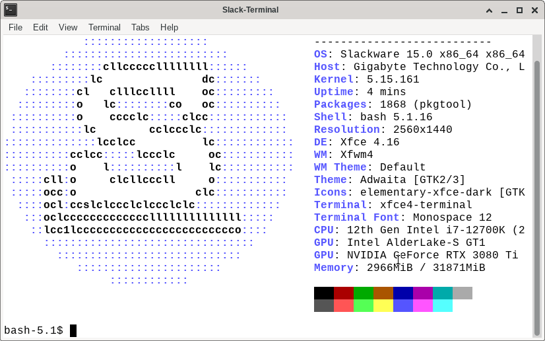Screen dimensions: 545x341
Task: Click the brown-orange color block
Action: pyautogui.click(x=383, y=293)
